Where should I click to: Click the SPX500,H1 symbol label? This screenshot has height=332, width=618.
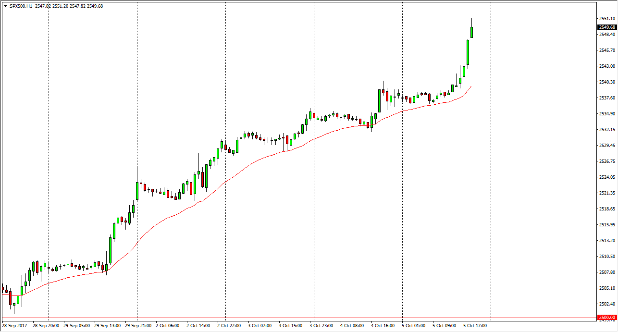[21, 6]
